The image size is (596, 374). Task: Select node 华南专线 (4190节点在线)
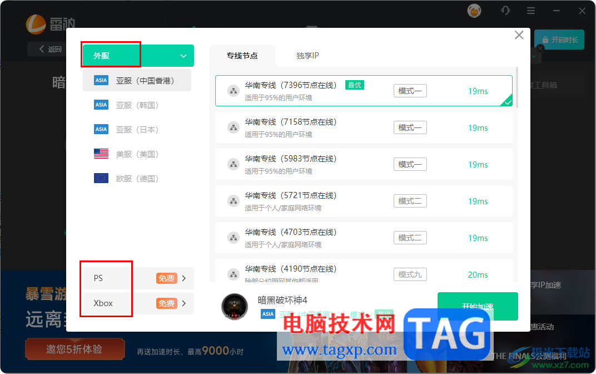point(364,270)
